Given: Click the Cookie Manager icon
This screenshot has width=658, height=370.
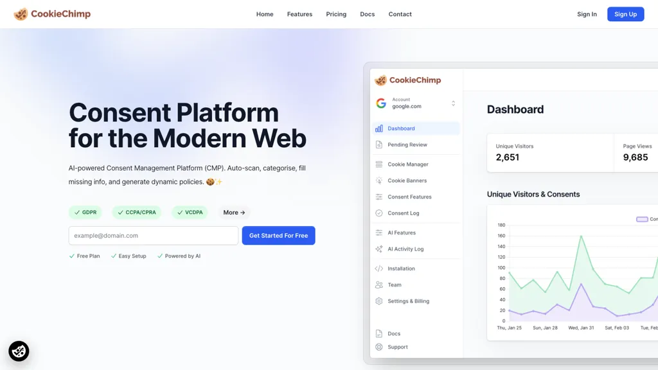Looking at the screenshot, I should [379, 164].
